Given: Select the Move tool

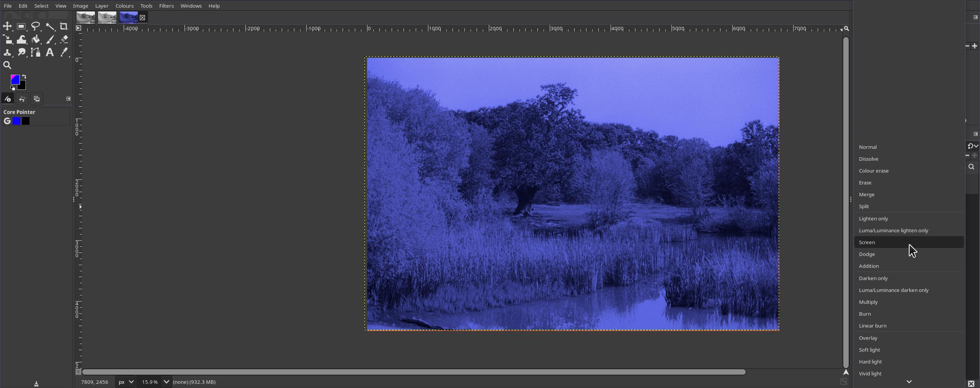Looking at the screenshot, I should point(7,26).
